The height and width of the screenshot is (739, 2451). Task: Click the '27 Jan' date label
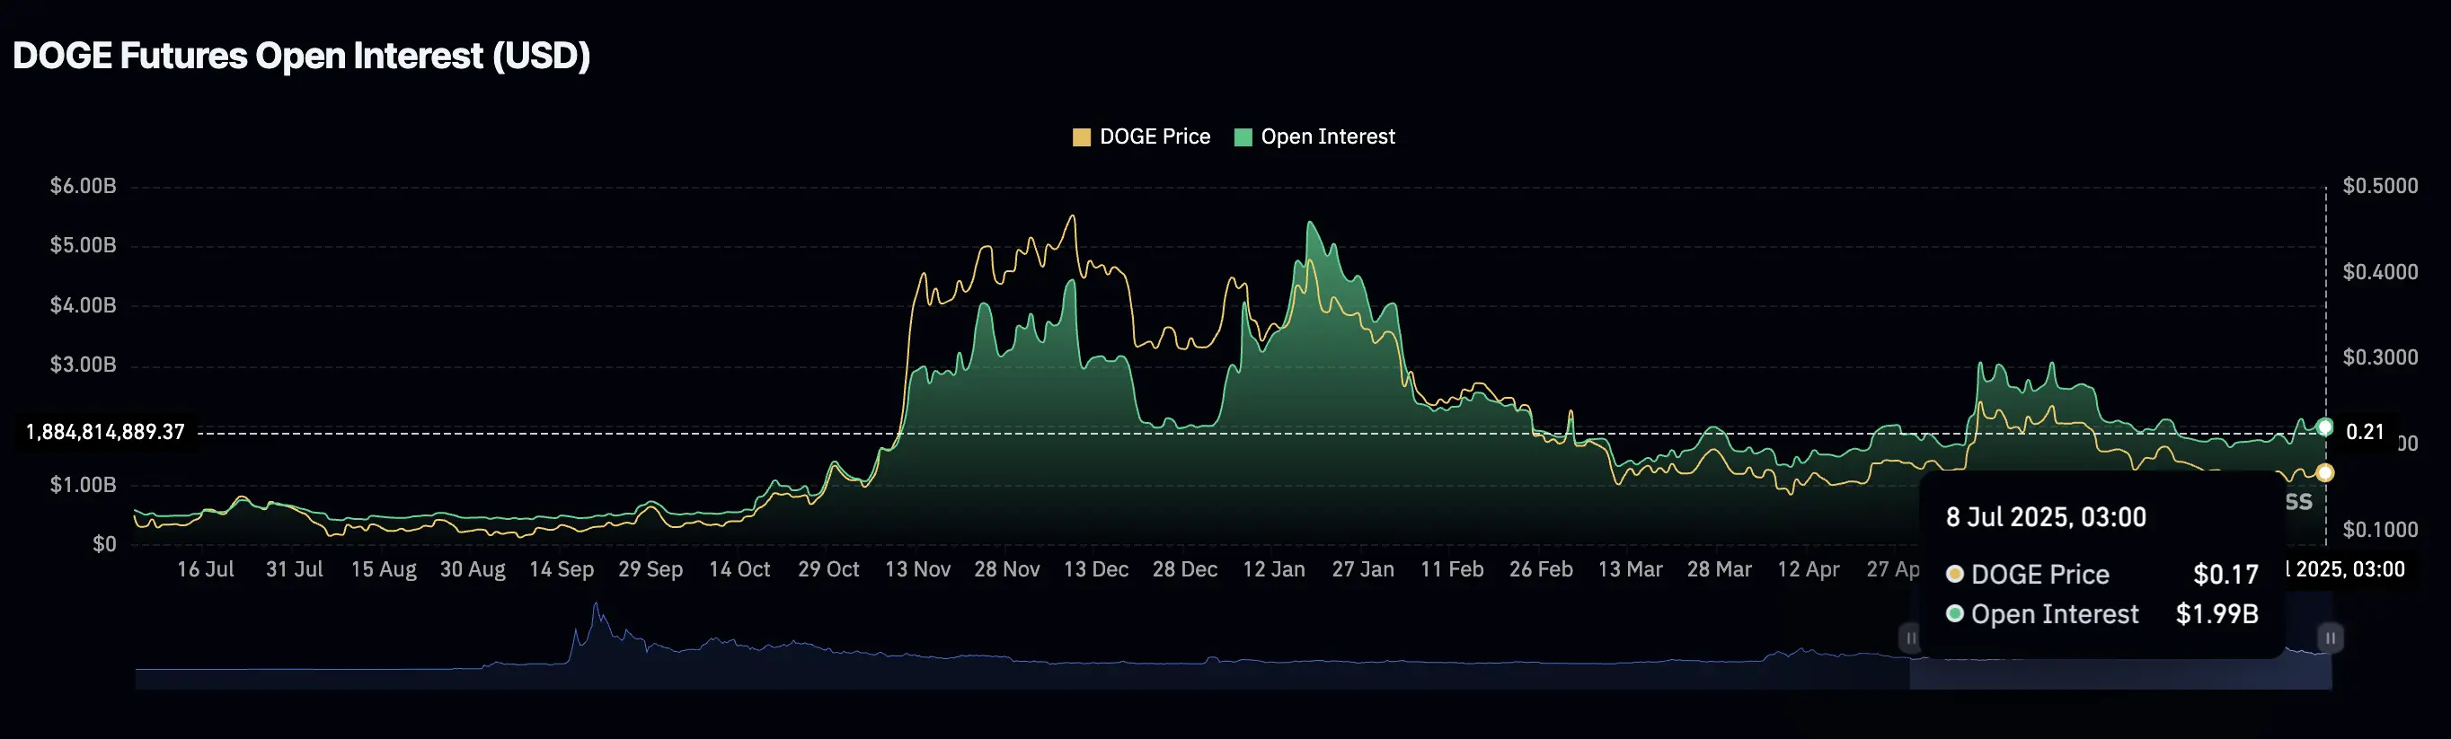tap(1364, 569)
